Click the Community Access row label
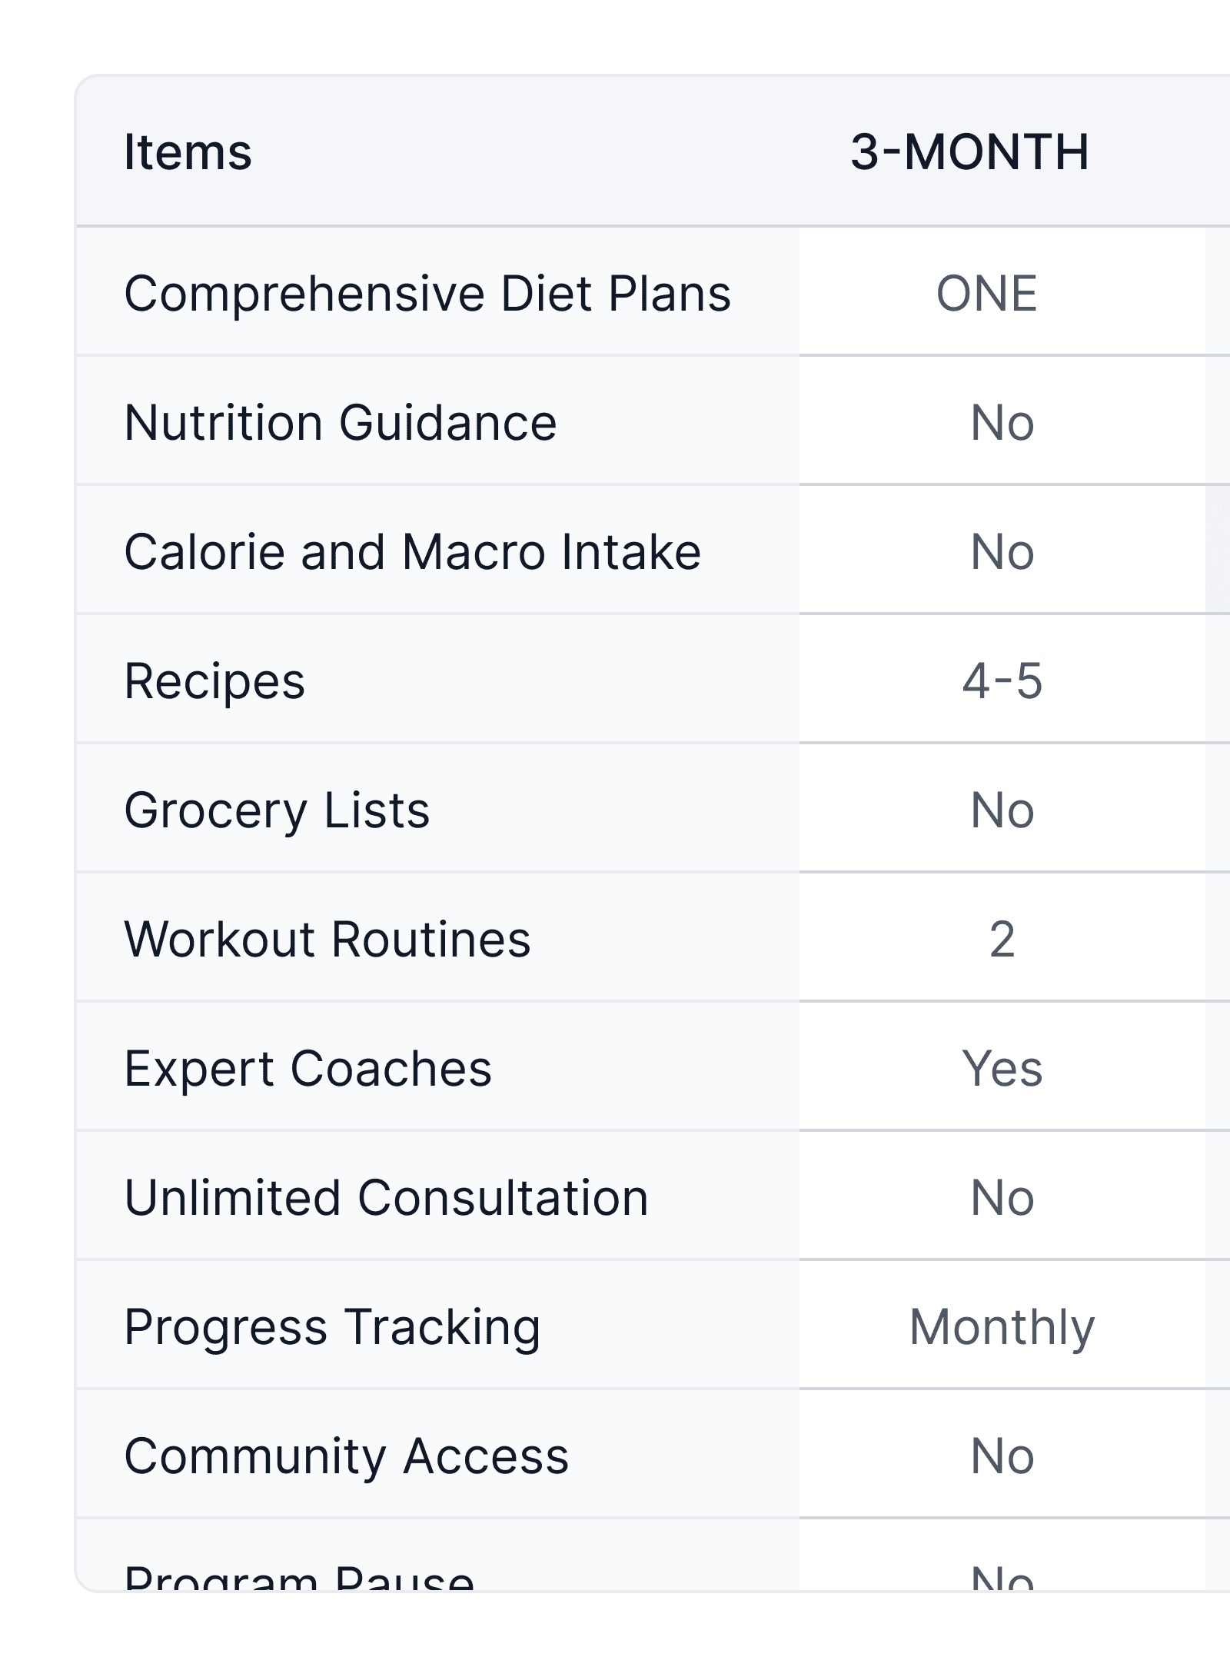 point(347,1456)
